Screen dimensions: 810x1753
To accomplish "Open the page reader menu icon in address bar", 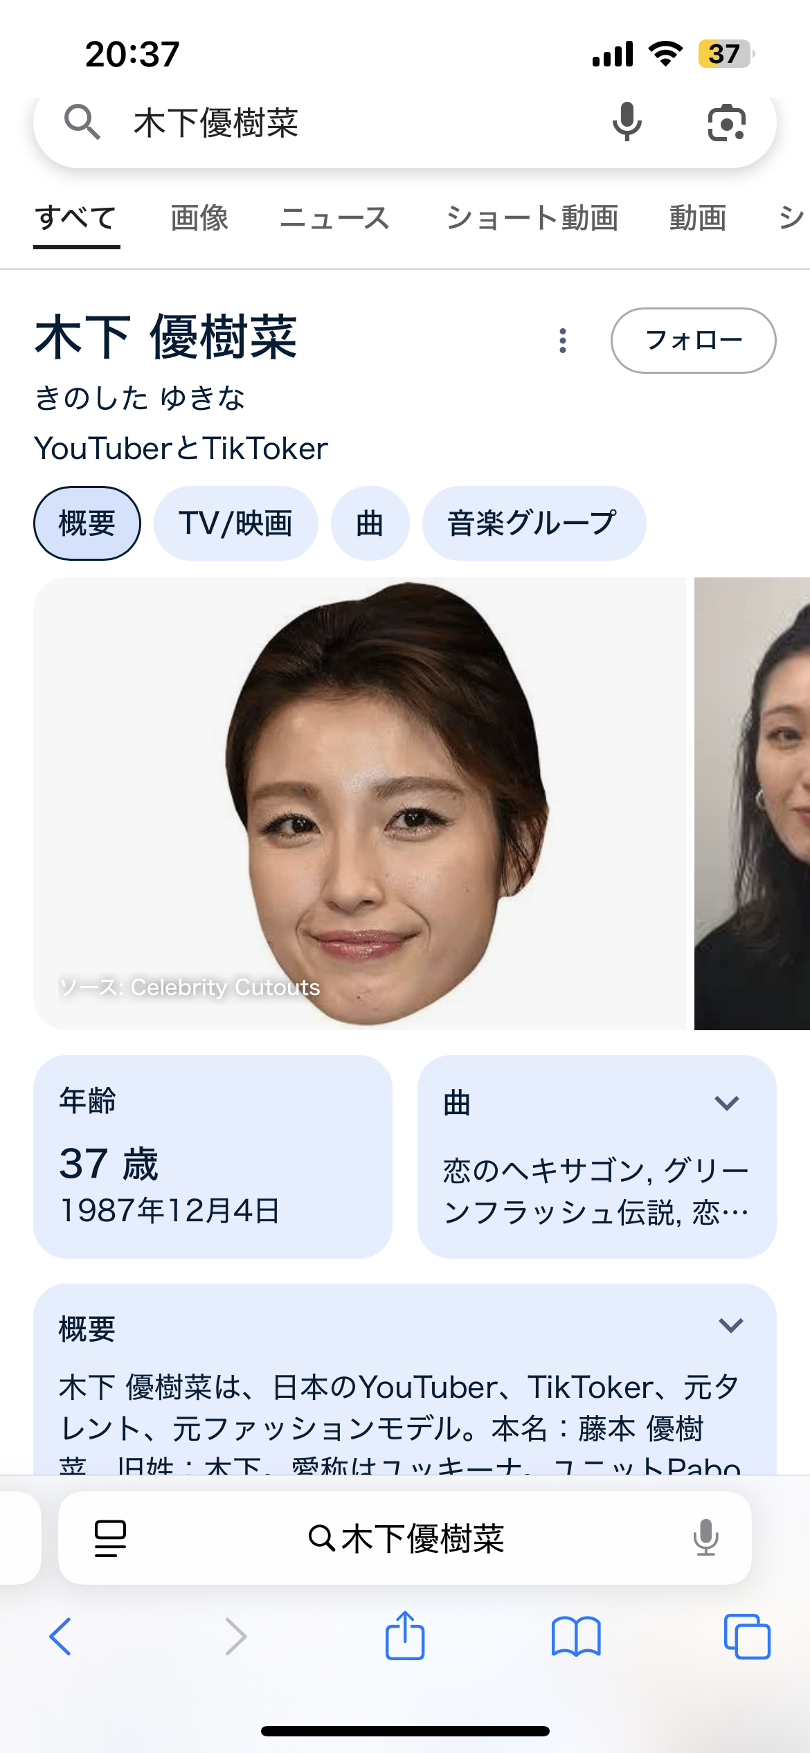I will click(110, 1538).
